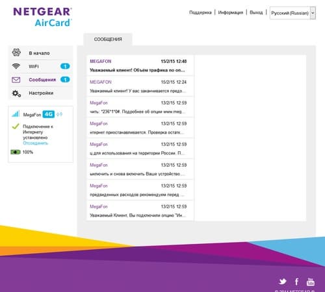325x292 pixels.
Task: Click the Отсоединить disconnect link
Action: point(35,143)
